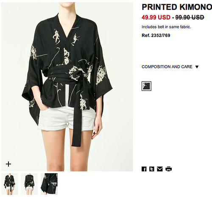Click the reference number Ref. 2352/769
212x197 pixels.
tap(156, 35)
